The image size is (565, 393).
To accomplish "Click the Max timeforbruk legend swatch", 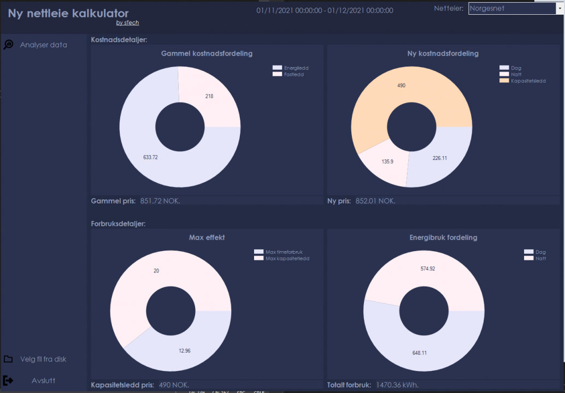I will 258,252.
